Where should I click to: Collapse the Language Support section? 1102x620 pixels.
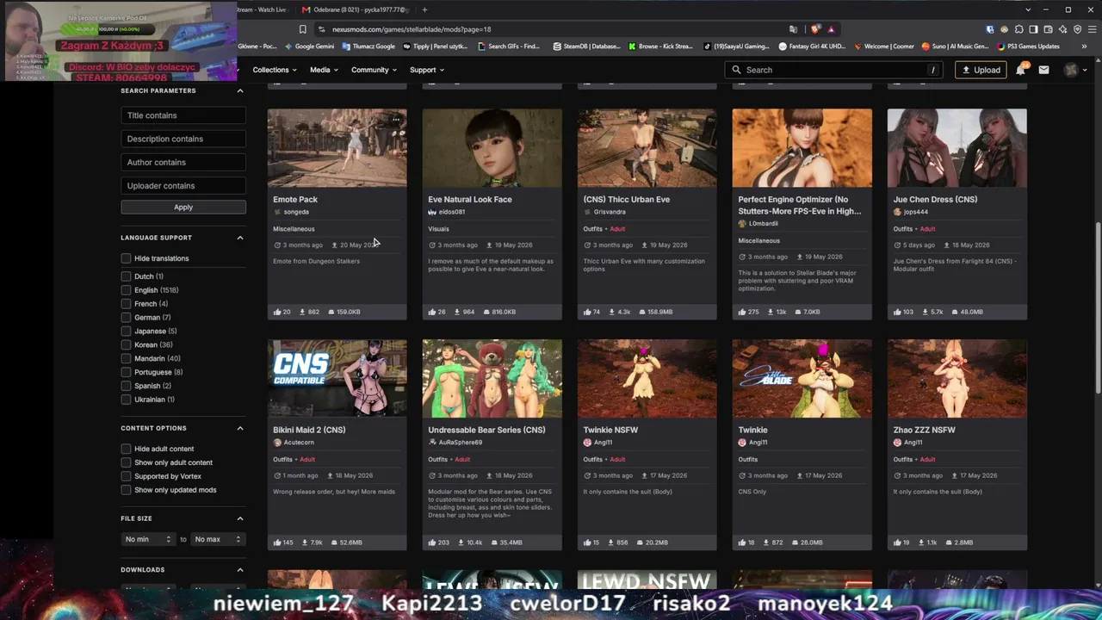[240, 238]
